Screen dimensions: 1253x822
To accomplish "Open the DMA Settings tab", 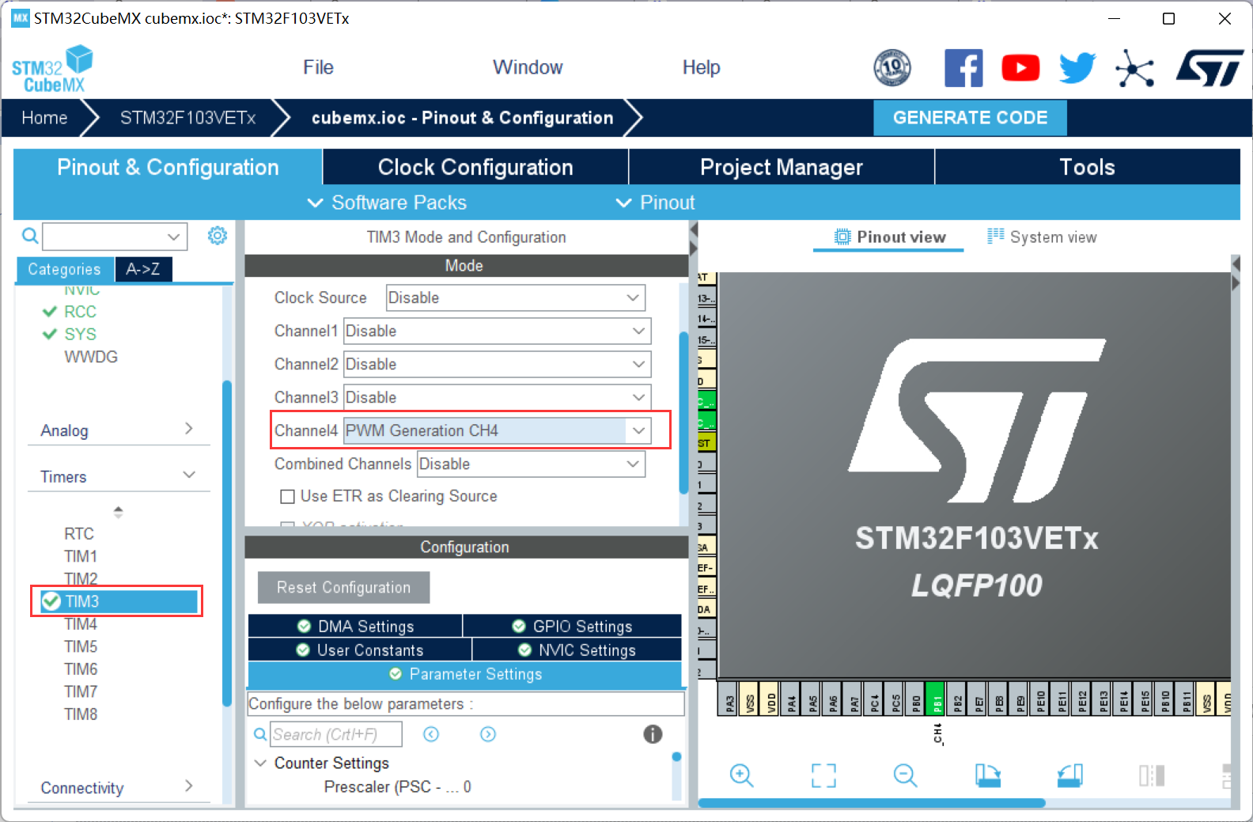I will click(x=355, y=626).
